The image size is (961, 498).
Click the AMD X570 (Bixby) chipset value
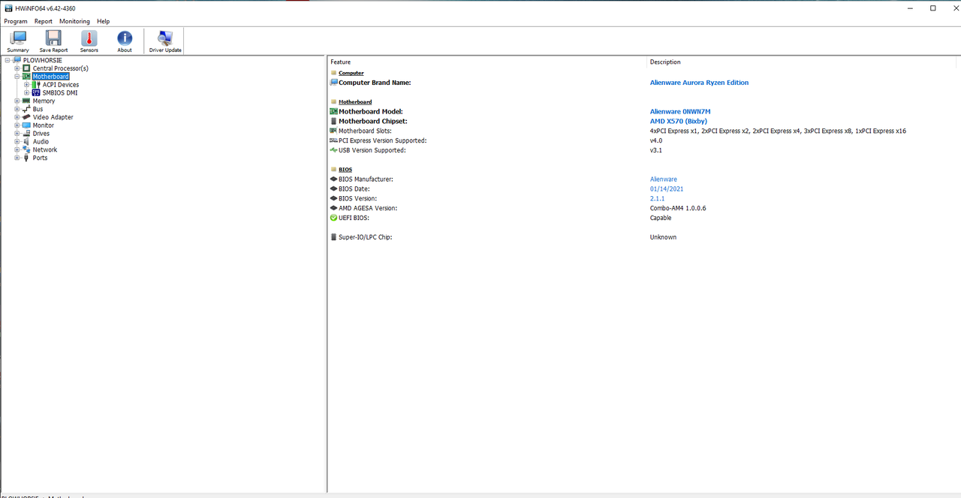(678, 121)
